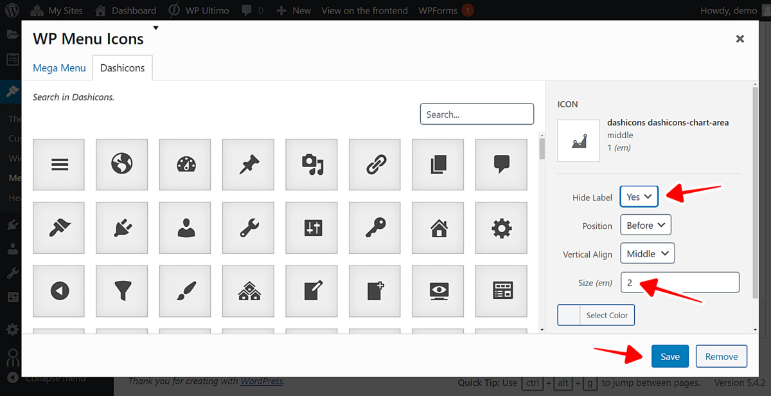Pick the home Dashicon
The image size is (771, 396).
[x=438, y=228]
